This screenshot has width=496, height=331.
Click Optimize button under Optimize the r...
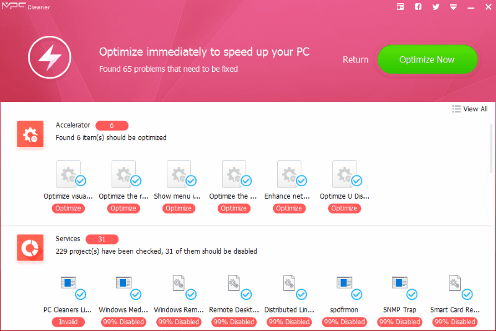point(123,208)
